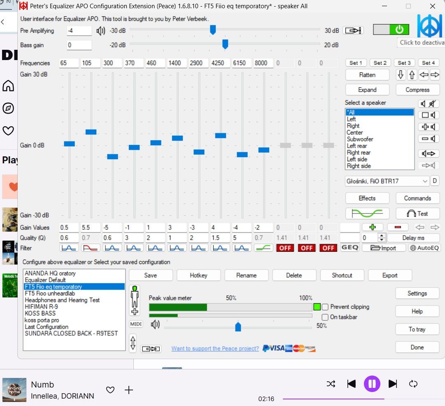Click the left arrow beside Flatten
The image size is (445, 406).
pos(424,75)
